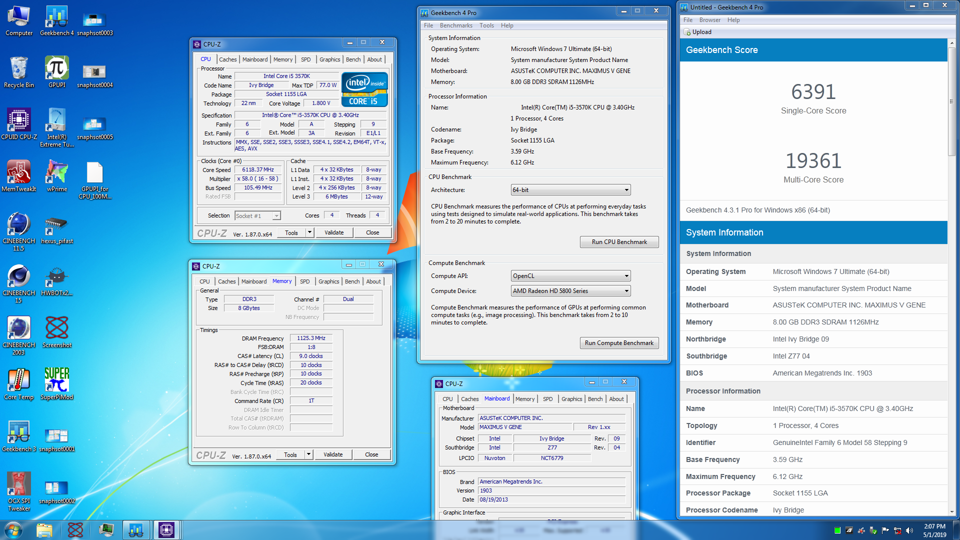Open the volume icon in system tray
The width and height of the screenshot is (960, 540).
(x=909, y=530)
